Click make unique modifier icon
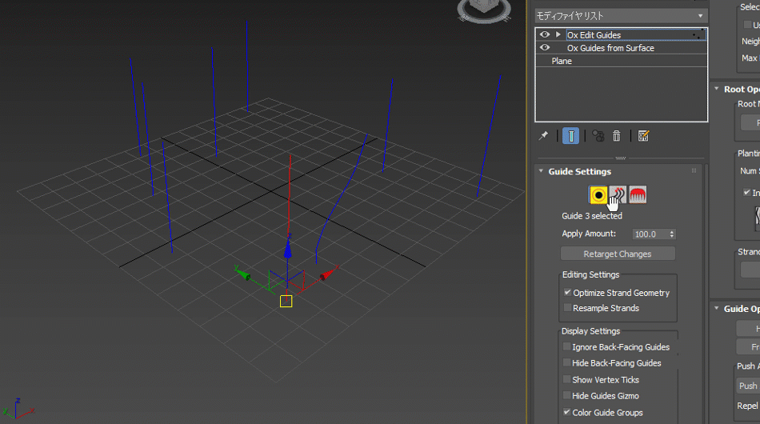Viewport: 760px width, 424px height. point(598,136)
